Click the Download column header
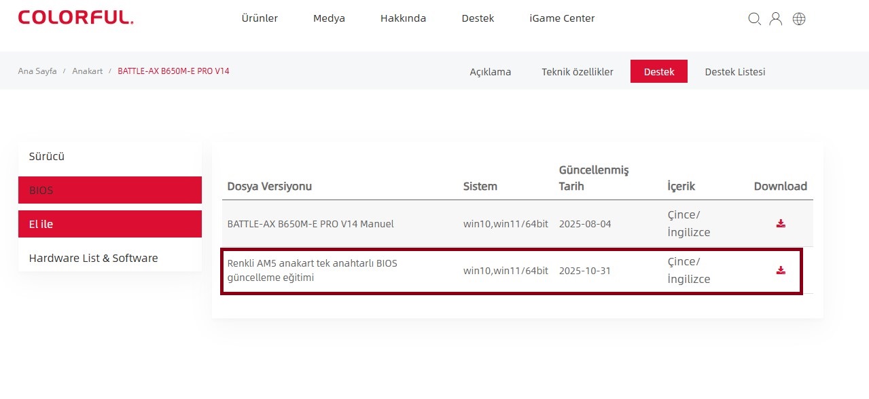869x399 pixels. click(781, 186)
